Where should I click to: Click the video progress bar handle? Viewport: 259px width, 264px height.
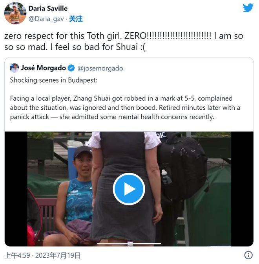click(x=130, y=244)
